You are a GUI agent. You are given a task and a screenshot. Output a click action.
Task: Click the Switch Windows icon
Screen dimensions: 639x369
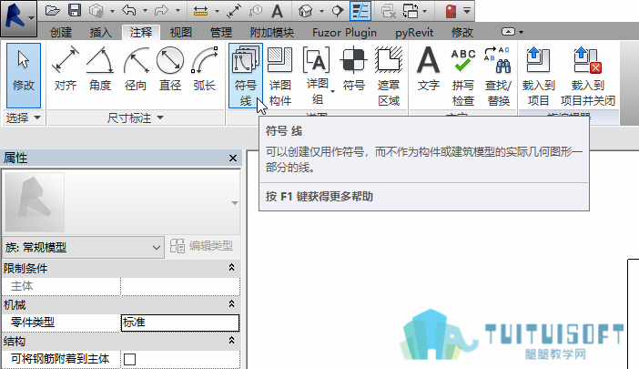(411, 11)
